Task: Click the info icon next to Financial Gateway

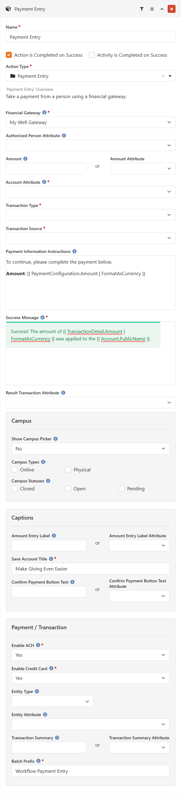Action: [x=44, y=112]
